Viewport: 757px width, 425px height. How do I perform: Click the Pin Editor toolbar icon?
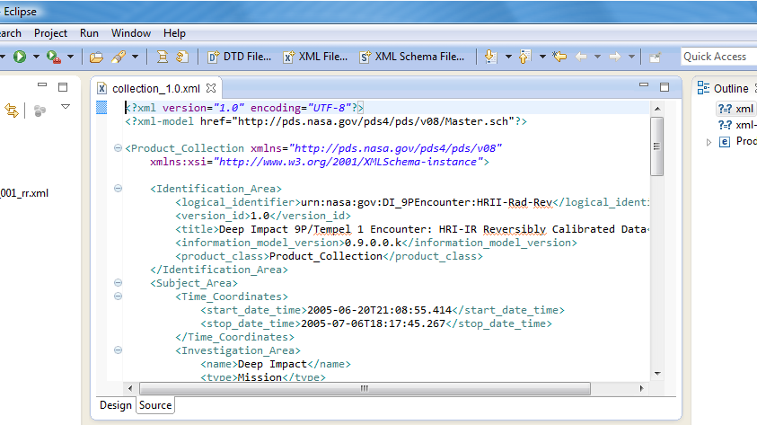click(656, 58)
